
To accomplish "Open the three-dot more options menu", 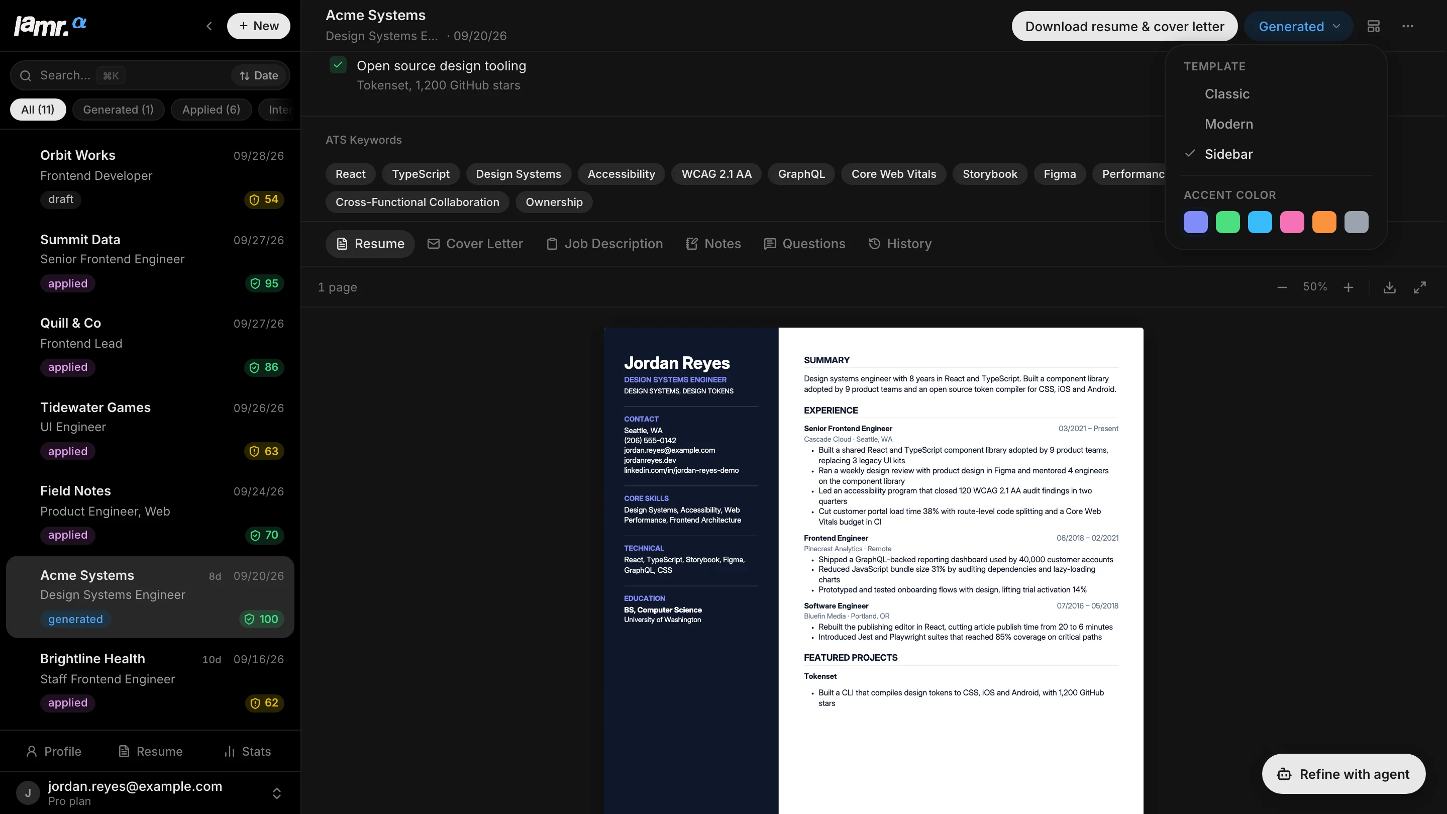I will coord(1408,27).
